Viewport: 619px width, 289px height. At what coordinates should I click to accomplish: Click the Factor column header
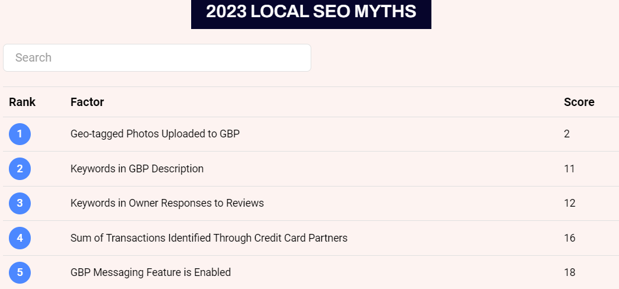point(87,102)
